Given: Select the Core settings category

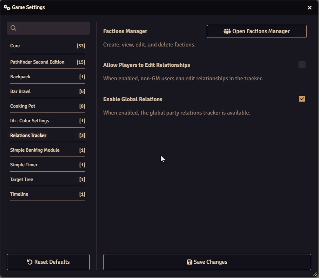Looking at the screenshot, I should click(x=47, y=46).
